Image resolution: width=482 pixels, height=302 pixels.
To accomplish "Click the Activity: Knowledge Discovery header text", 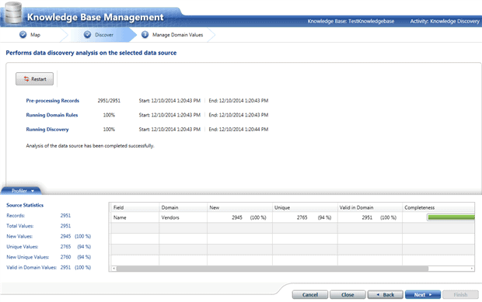I will (x=445, y=21).
